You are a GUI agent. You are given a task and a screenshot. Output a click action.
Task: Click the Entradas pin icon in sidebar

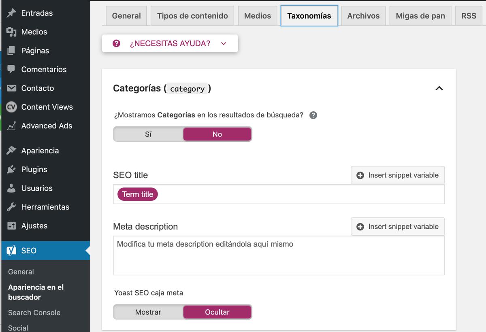tap(12, 13)
